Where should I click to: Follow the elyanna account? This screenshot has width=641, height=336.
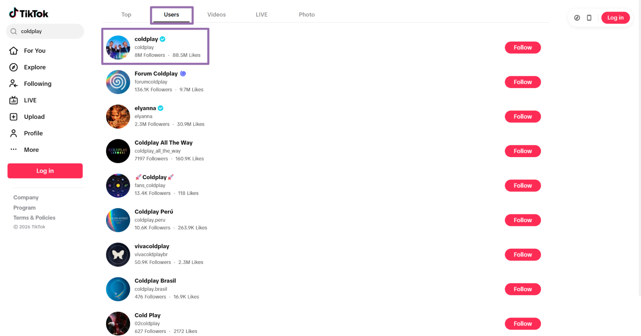tap(523, 116)
